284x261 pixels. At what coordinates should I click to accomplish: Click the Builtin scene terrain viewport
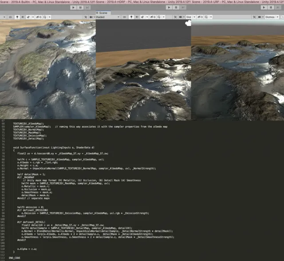[48, 69]
